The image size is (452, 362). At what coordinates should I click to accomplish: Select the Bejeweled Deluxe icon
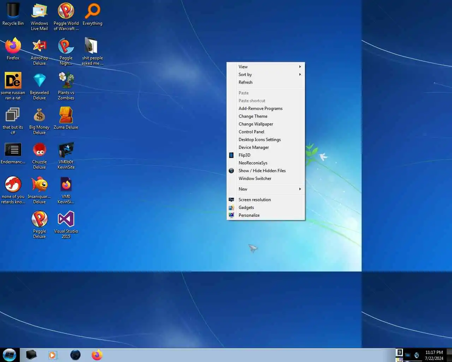[x=39, y=86]
